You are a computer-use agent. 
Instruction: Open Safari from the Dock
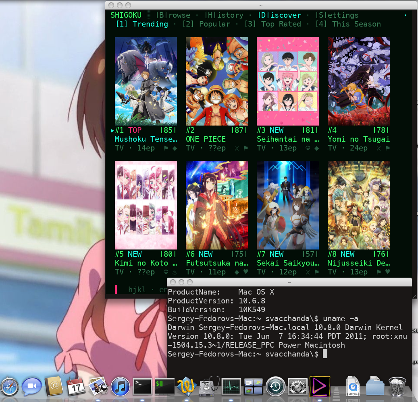[10, 387]
